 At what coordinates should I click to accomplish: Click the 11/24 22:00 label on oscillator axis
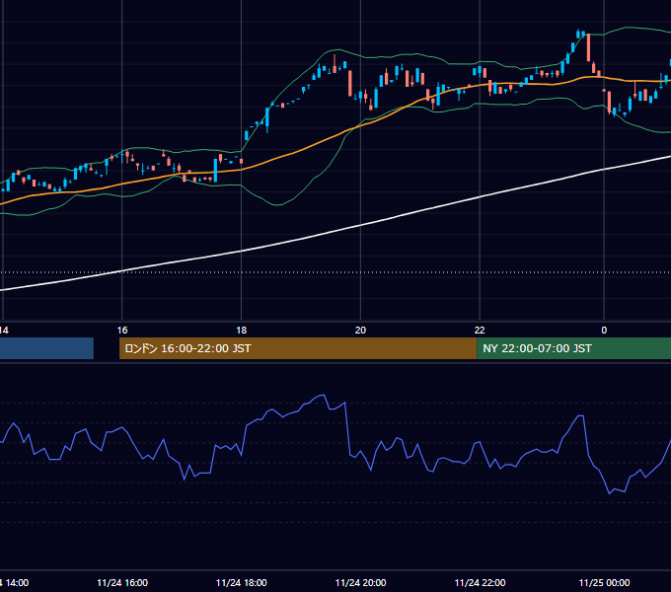click(480, 582)
